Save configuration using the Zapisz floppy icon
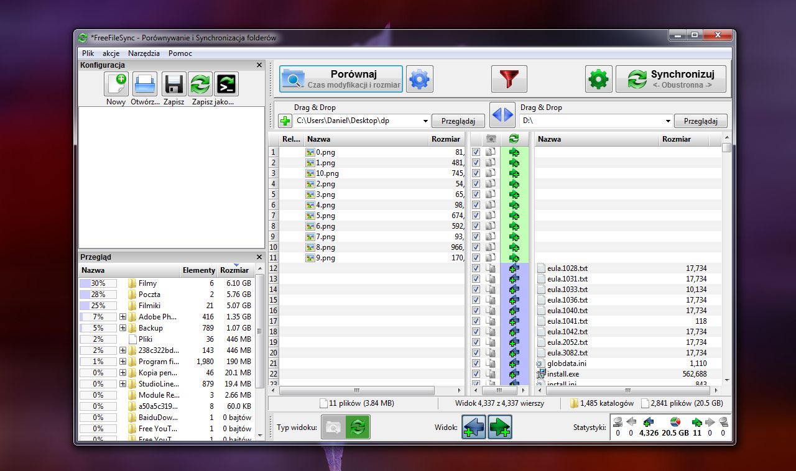This screenshot has width=796, height=471. point(174,85)
